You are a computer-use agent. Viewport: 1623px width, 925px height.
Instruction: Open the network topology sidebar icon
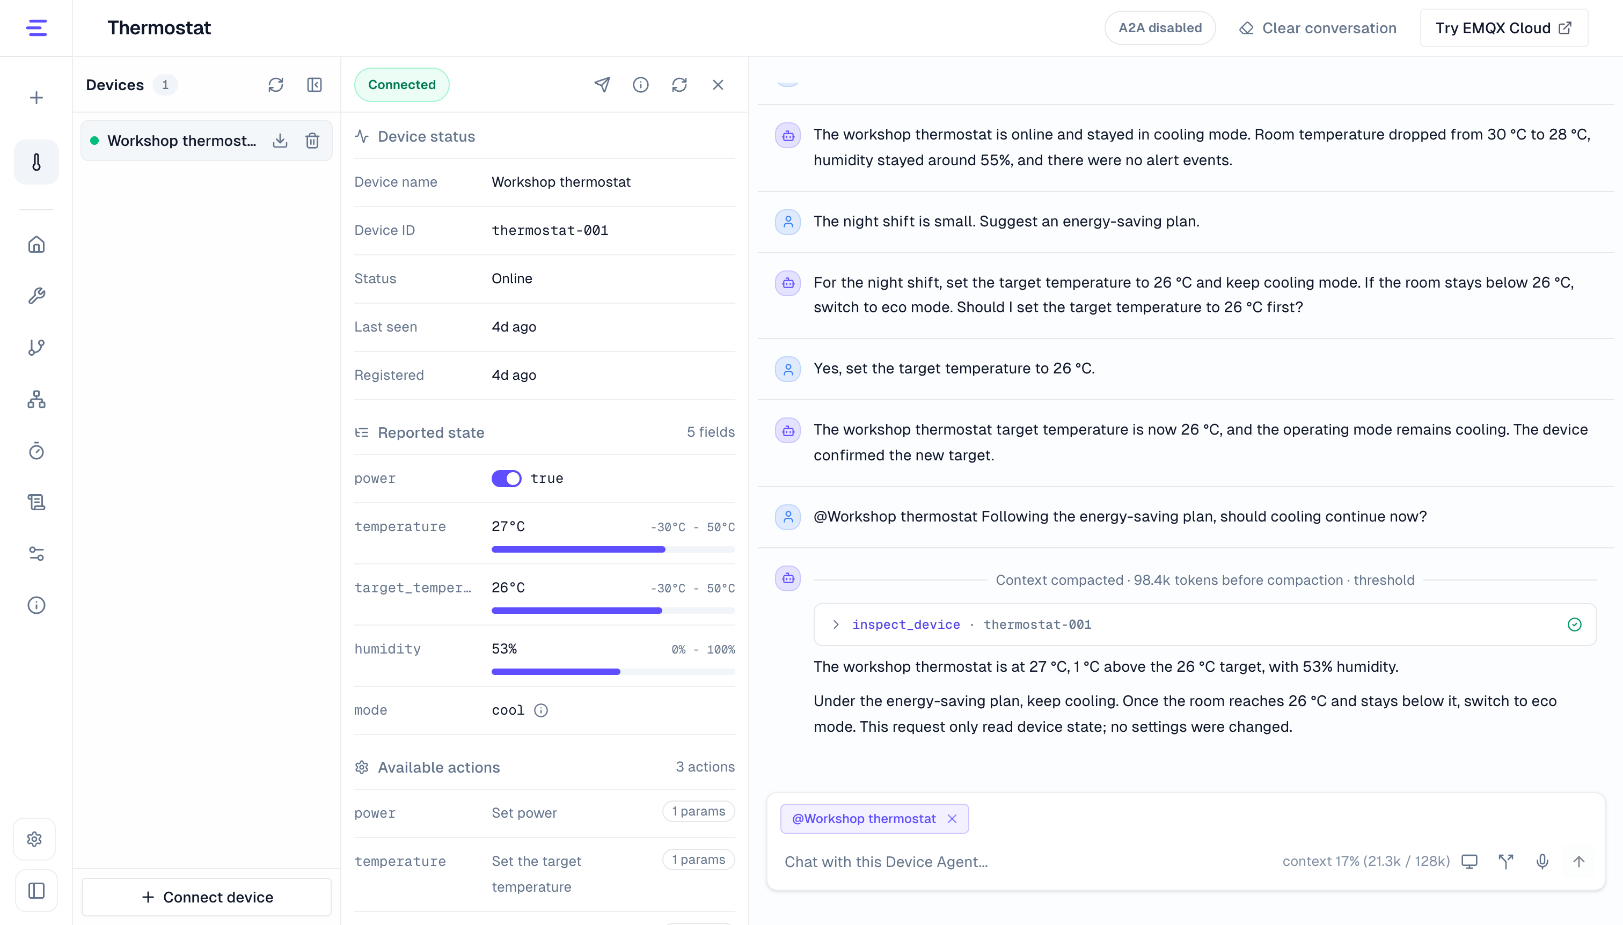(x=36, y=399)
